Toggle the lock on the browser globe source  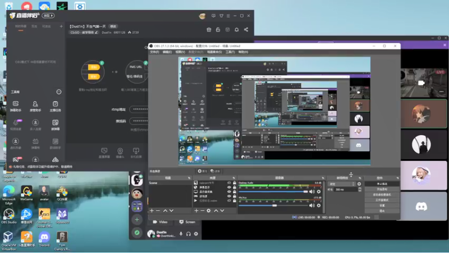234,187
